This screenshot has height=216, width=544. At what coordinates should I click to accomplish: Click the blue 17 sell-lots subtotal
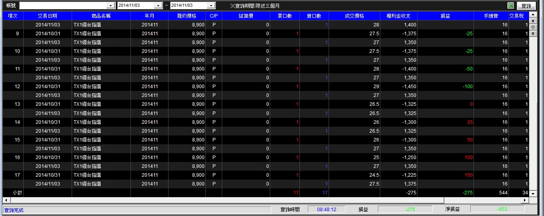(325, 193)
